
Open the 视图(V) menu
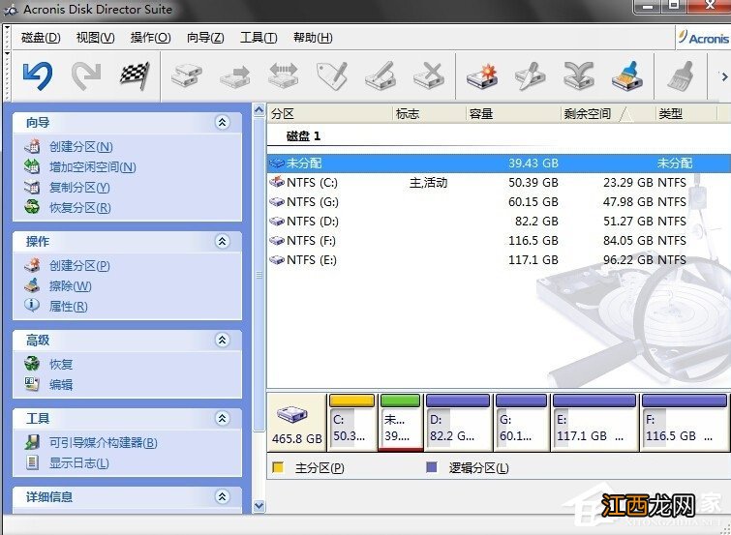tap(96, 38)
